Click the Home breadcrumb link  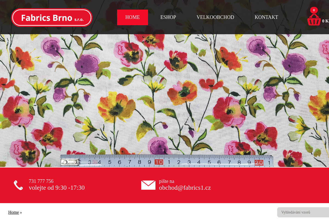[13, 212]
